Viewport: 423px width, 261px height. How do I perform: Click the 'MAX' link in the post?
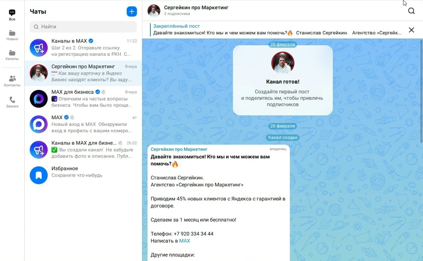(x=184, y=241)
